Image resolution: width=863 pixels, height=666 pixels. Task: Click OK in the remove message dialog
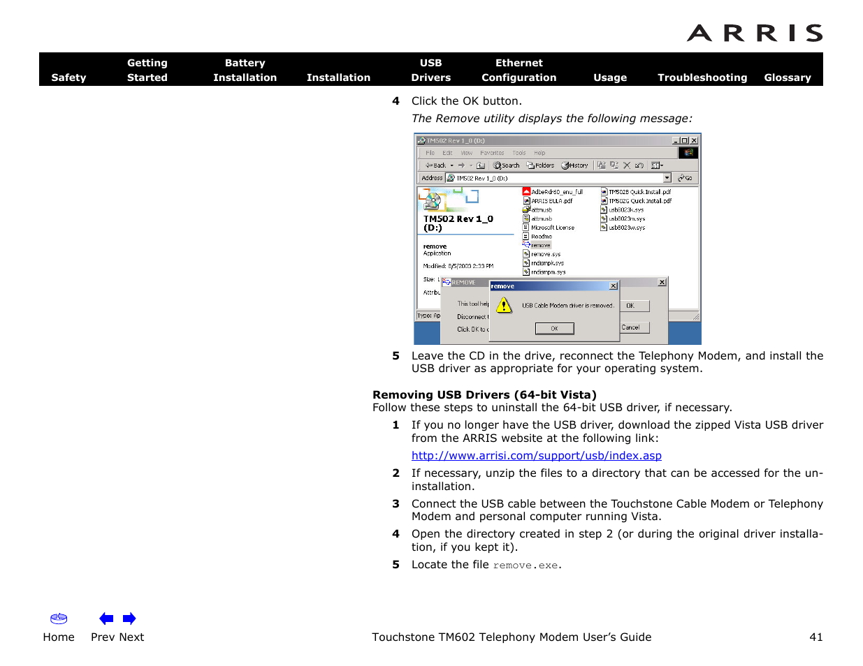pyautogui.click(x=554, y=328)
